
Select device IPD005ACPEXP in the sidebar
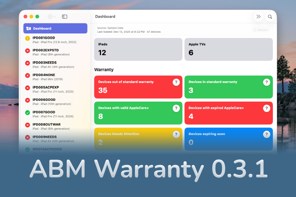pyautogui.click(x=55, y=89)
